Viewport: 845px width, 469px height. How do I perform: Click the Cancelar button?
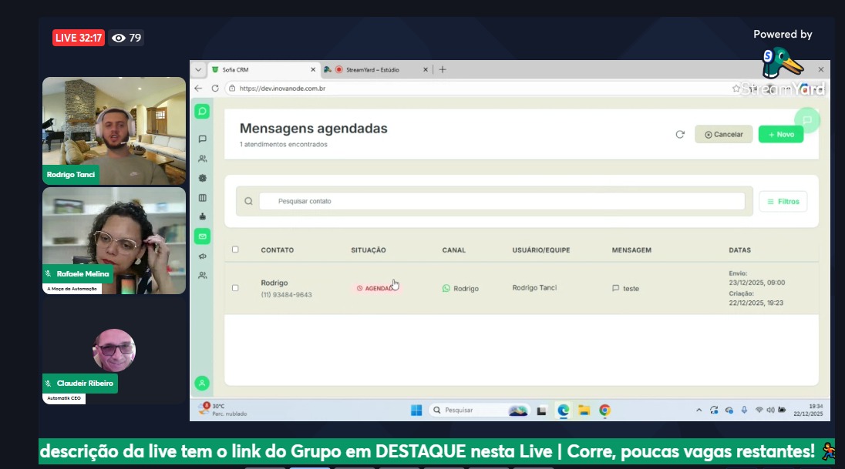click(723, 134)
